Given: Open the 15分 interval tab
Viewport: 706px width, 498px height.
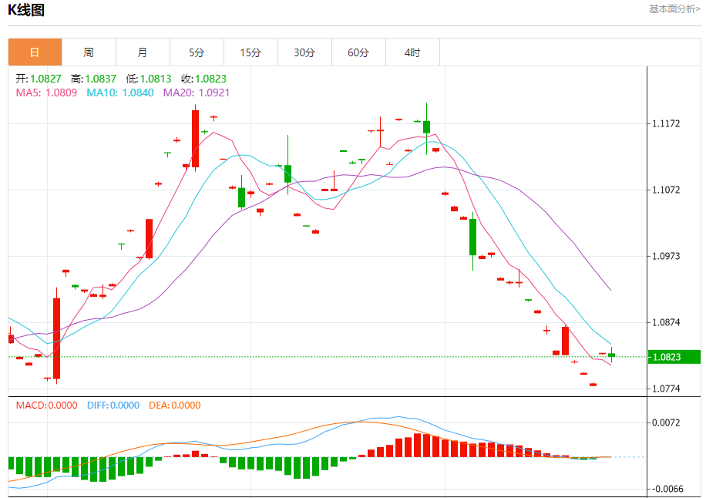Looking at the screenshot, I should pos(250,52).
